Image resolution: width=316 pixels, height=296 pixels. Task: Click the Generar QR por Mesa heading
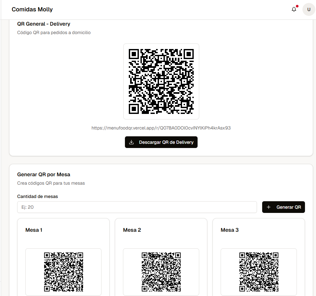click(44, 174)
